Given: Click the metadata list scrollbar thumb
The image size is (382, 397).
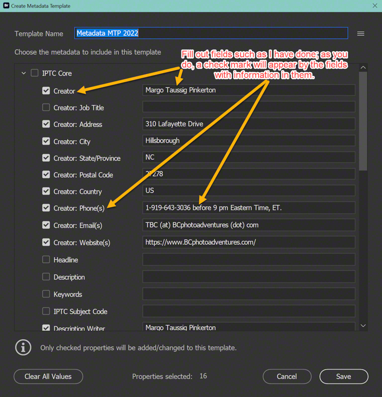Looking at the screenshot, I should tap(363, 121).
